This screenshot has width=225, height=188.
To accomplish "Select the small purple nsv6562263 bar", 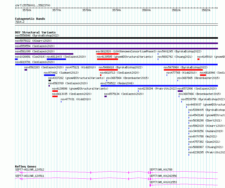I will [x=26, y=70].
